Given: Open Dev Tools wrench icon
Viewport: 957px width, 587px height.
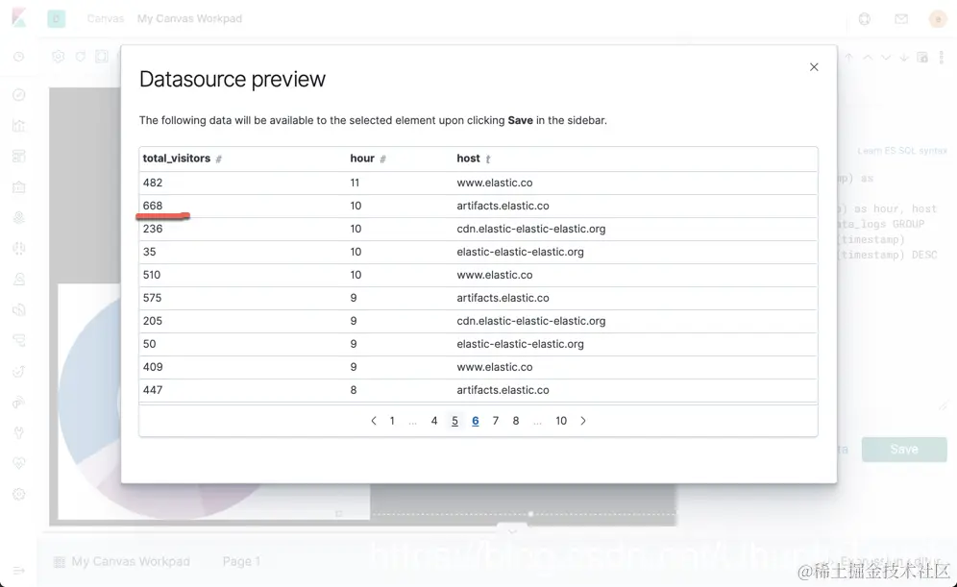Looking at the screenshot, I should pyautogui.click(x=19, y=432).
